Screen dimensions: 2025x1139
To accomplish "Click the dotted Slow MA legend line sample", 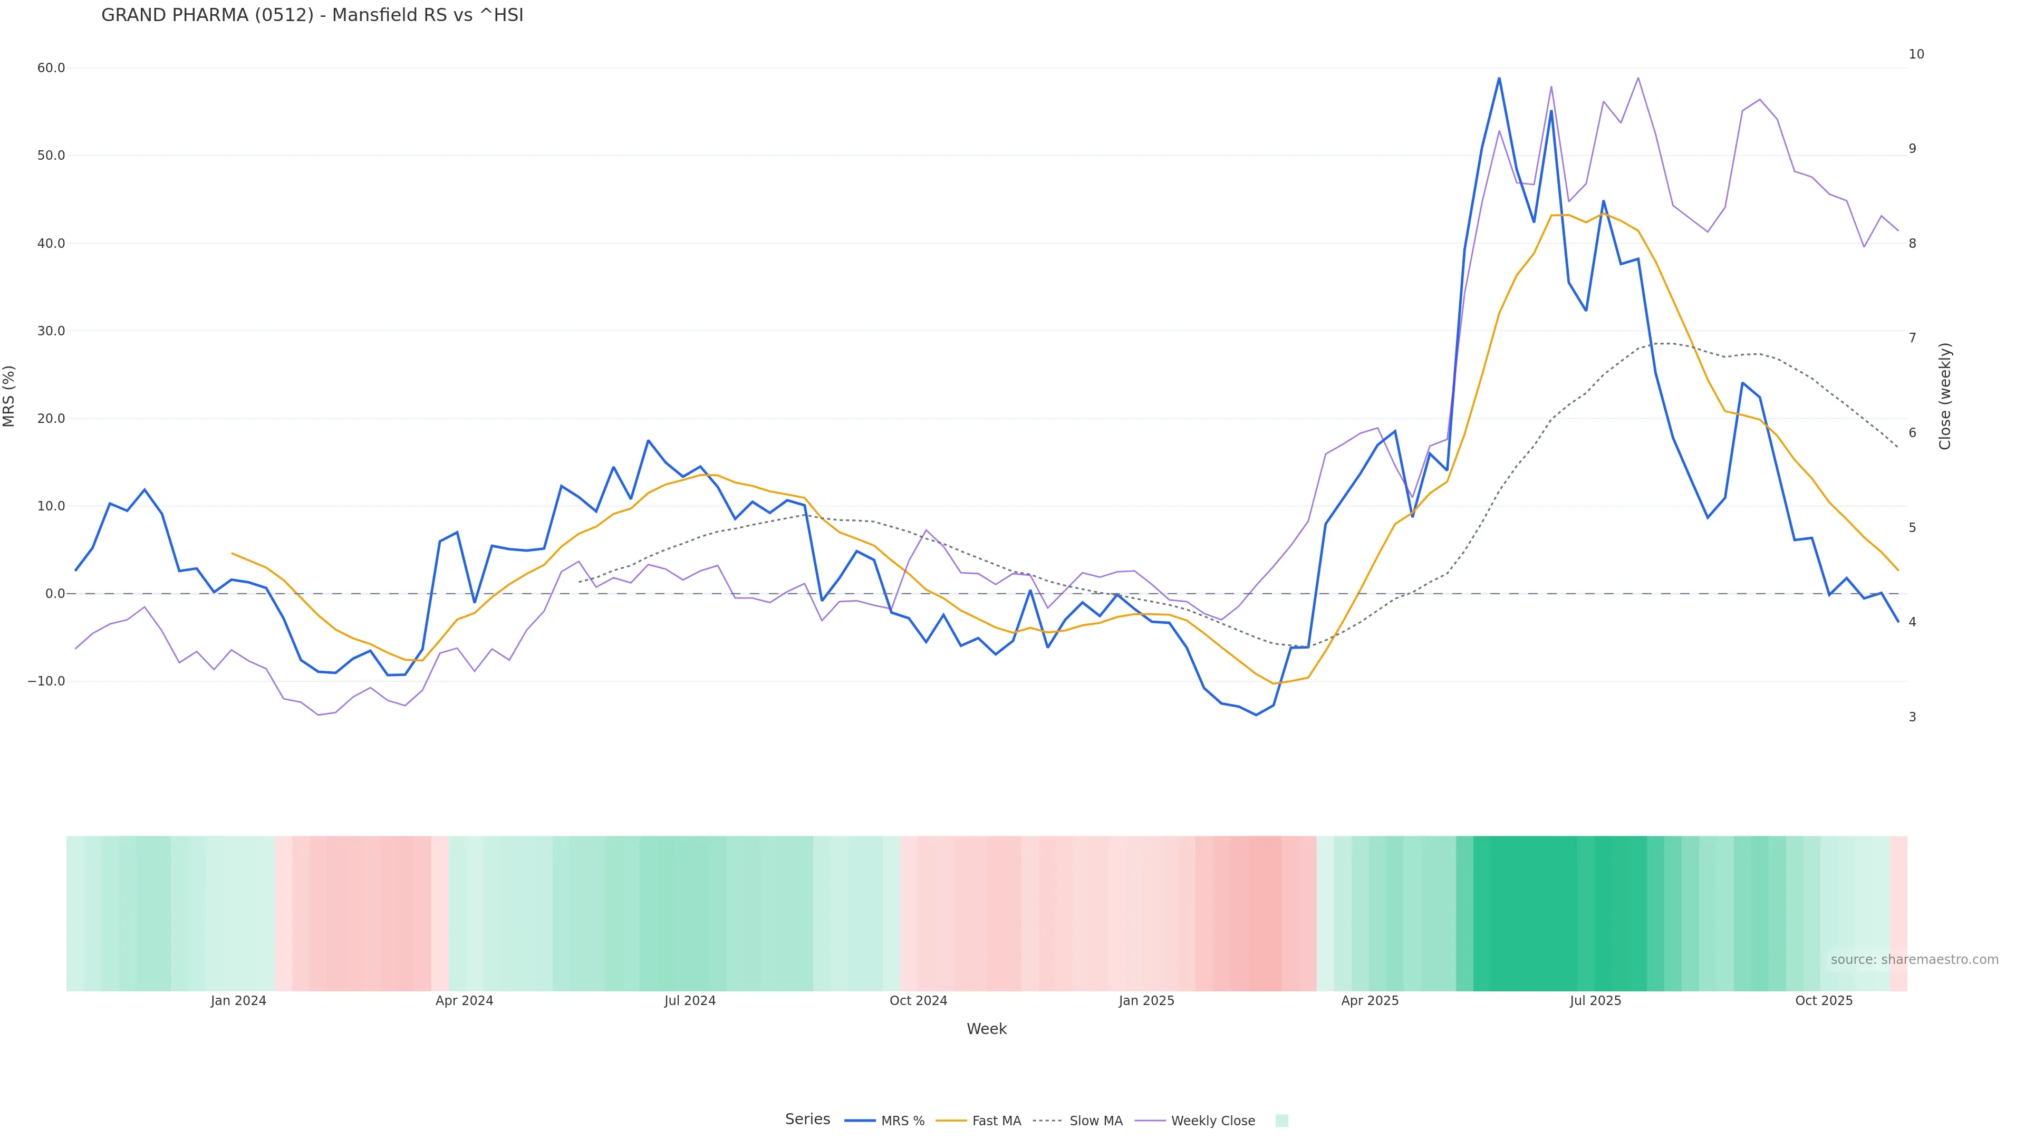I will pos(1047,1121).
